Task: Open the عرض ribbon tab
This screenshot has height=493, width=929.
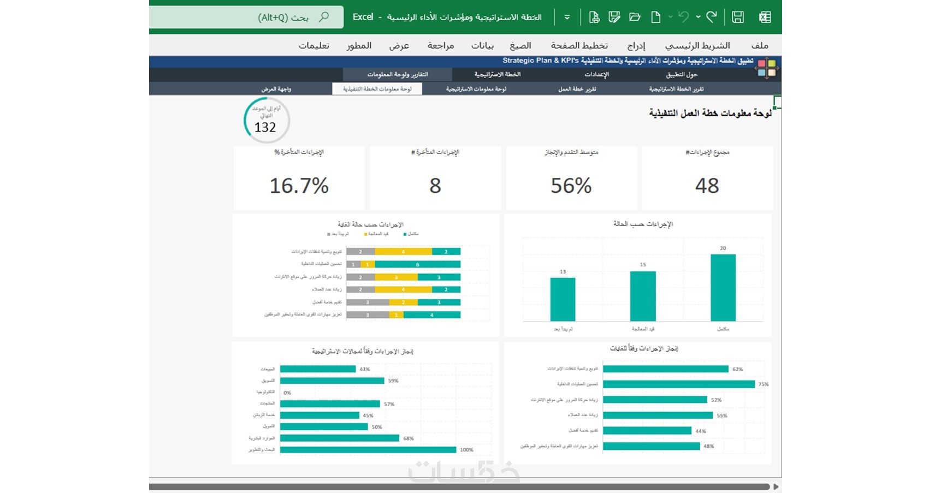Action: 399,45
